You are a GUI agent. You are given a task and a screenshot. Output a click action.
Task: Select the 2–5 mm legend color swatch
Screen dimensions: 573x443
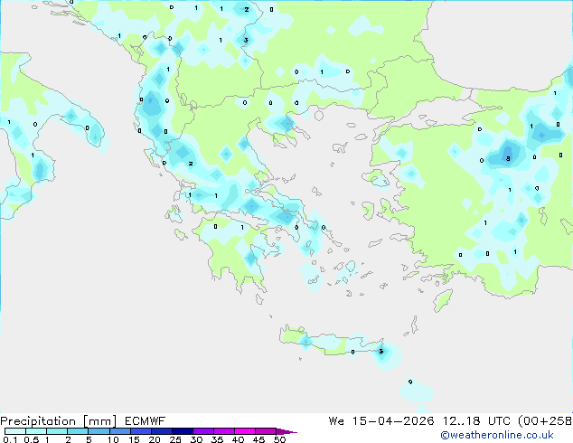pyautogui.click(x=78, y=431)
